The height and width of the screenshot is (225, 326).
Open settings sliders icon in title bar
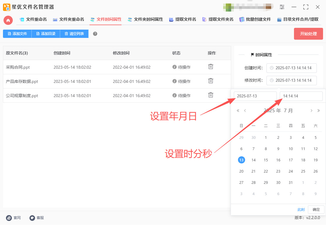[282, 7]
